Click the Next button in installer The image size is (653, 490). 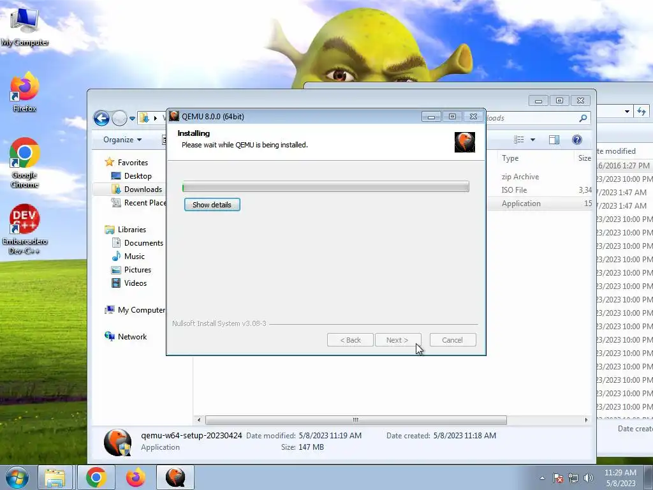(398, 340)
